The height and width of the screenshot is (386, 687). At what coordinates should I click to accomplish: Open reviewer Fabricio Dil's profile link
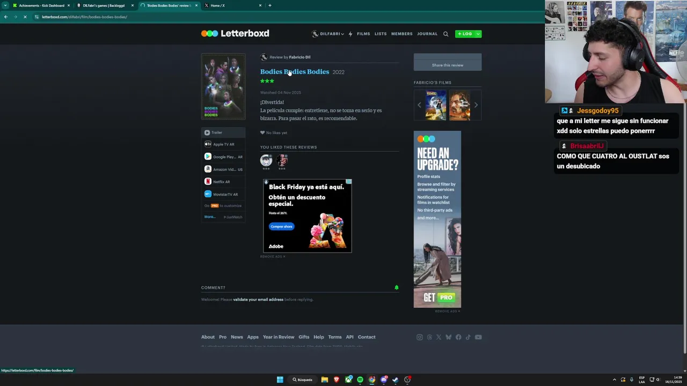point(299,57)
